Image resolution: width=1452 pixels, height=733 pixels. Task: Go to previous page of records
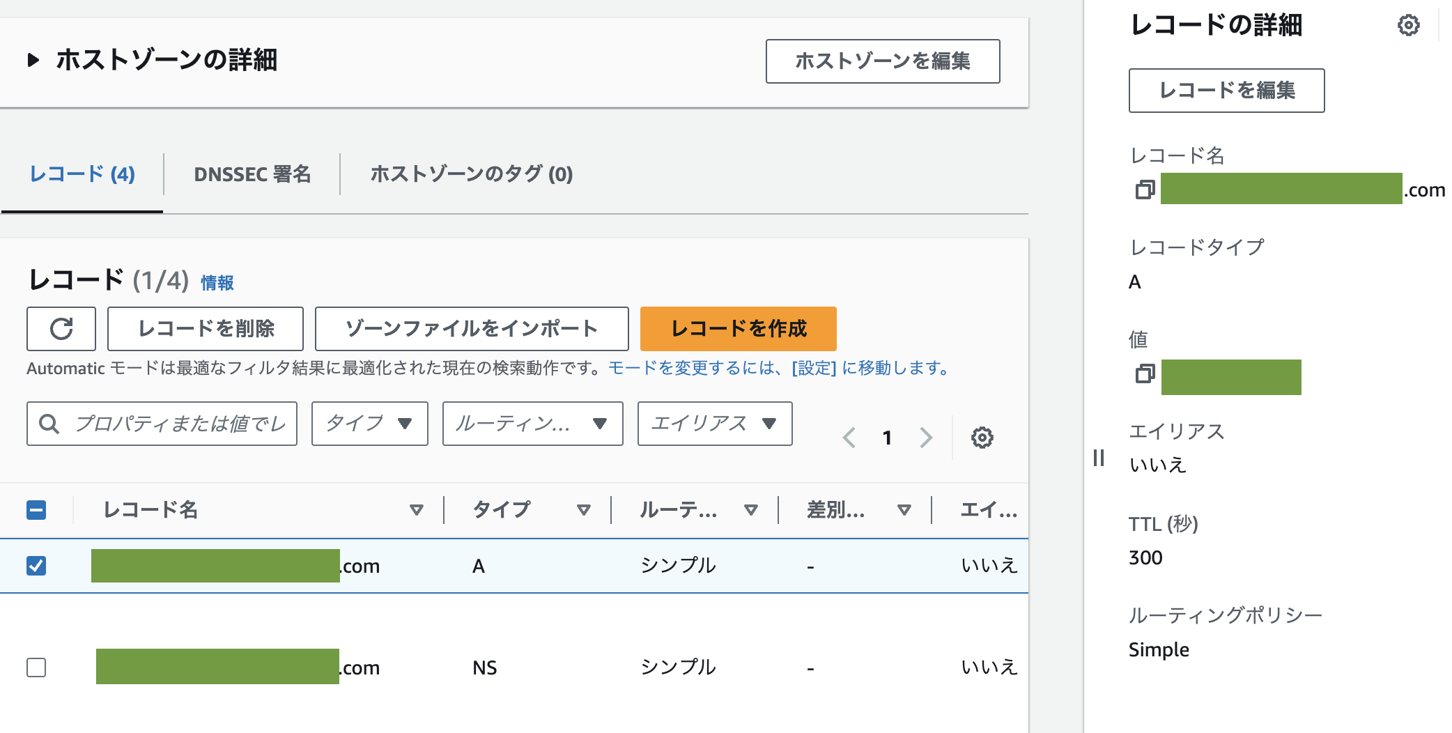click(849, 438)
